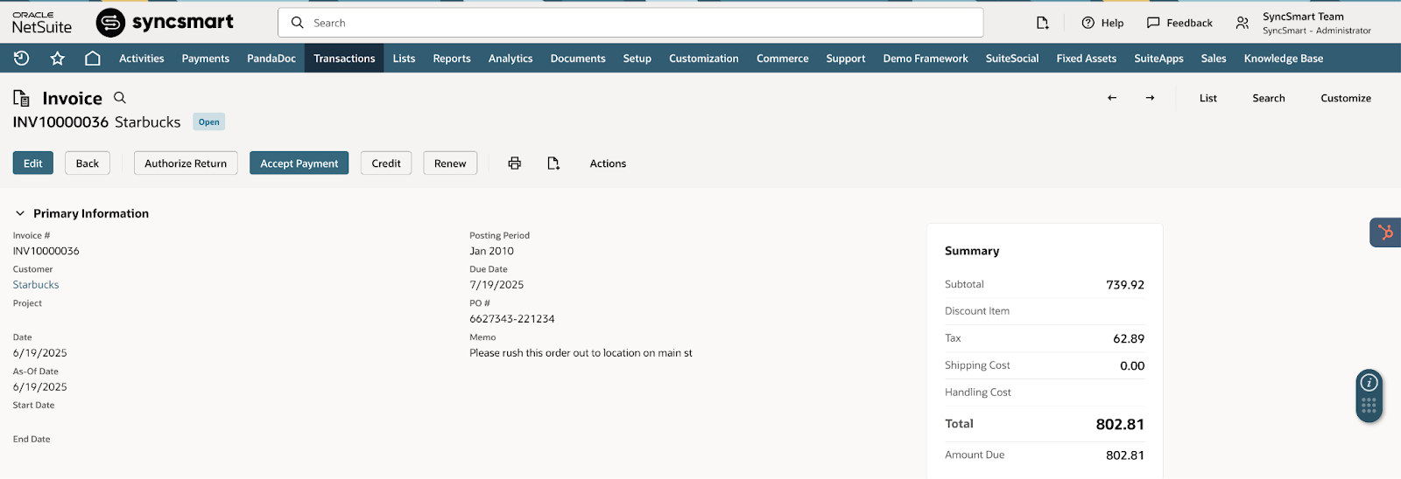
Task: Open the HubSpot side panel icon
Action: coord(1385,233)
